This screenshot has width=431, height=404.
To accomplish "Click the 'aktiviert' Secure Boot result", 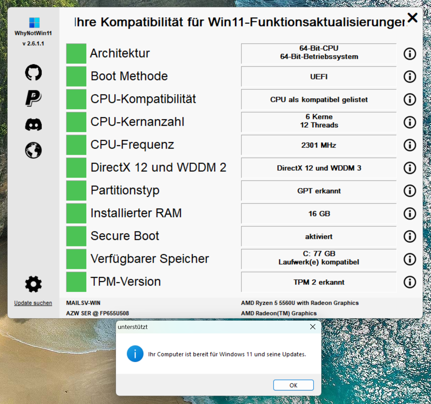I will click(x=319, y=236).
